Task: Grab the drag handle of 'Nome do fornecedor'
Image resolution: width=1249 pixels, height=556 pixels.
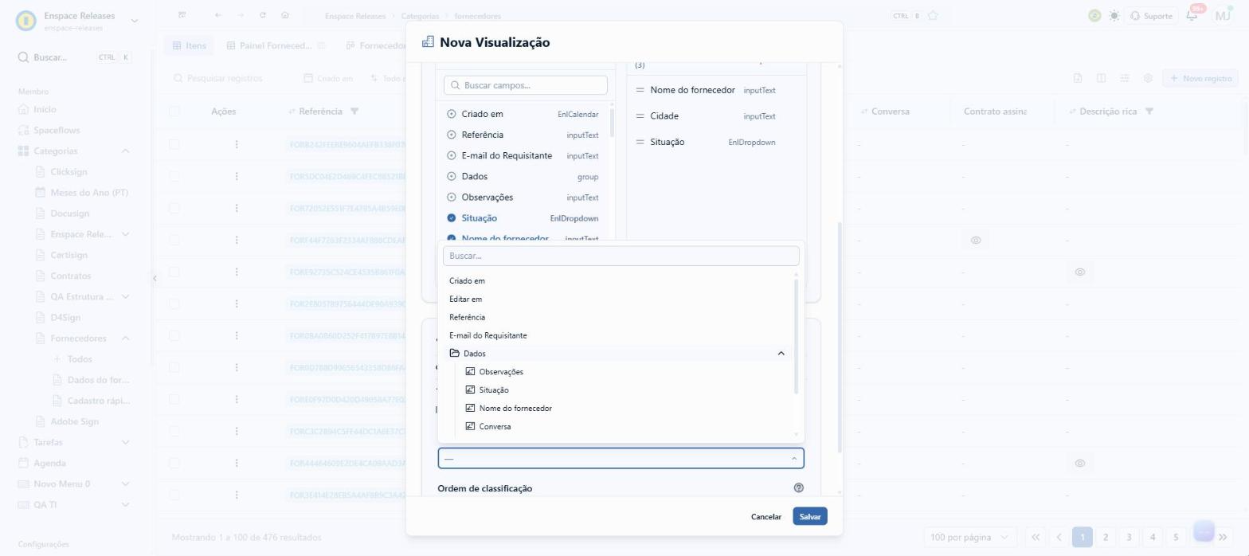Action: [640, 90]
